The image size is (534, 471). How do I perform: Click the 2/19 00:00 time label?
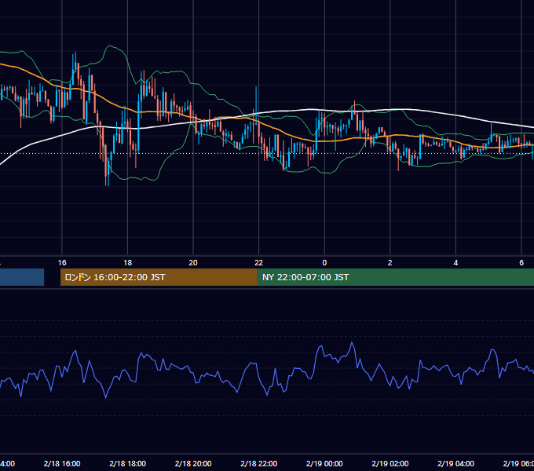[x=324, y=463]
